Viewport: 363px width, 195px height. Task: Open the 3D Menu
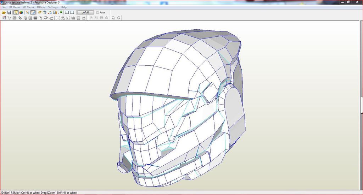pyautogui.click(x=14, y=7)
